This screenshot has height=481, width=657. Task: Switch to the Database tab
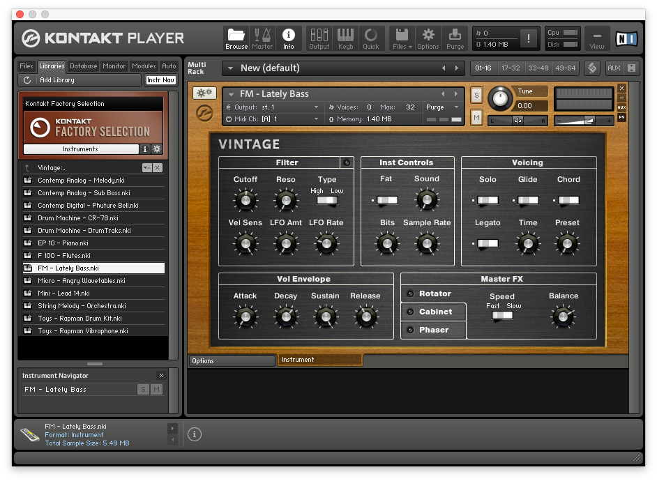pyautogui.click(x=83, y=66)
